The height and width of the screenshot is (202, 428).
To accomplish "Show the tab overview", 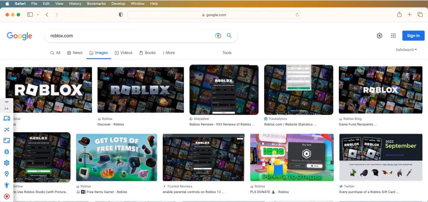I will pyautogui.click(x=420, y=15).
